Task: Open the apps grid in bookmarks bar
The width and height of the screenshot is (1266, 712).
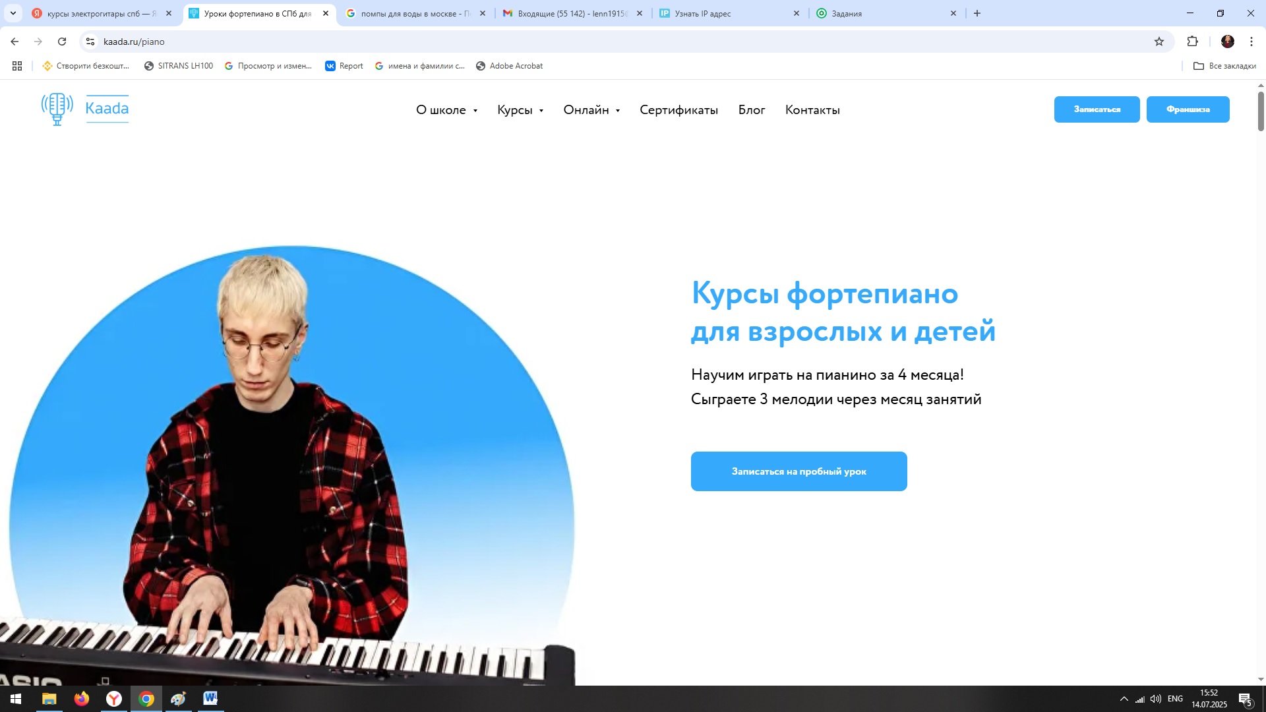Action: [x=17, y=66]
